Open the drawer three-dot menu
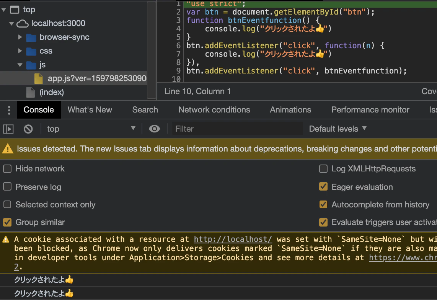437x300 pixels. click(9, 110)
